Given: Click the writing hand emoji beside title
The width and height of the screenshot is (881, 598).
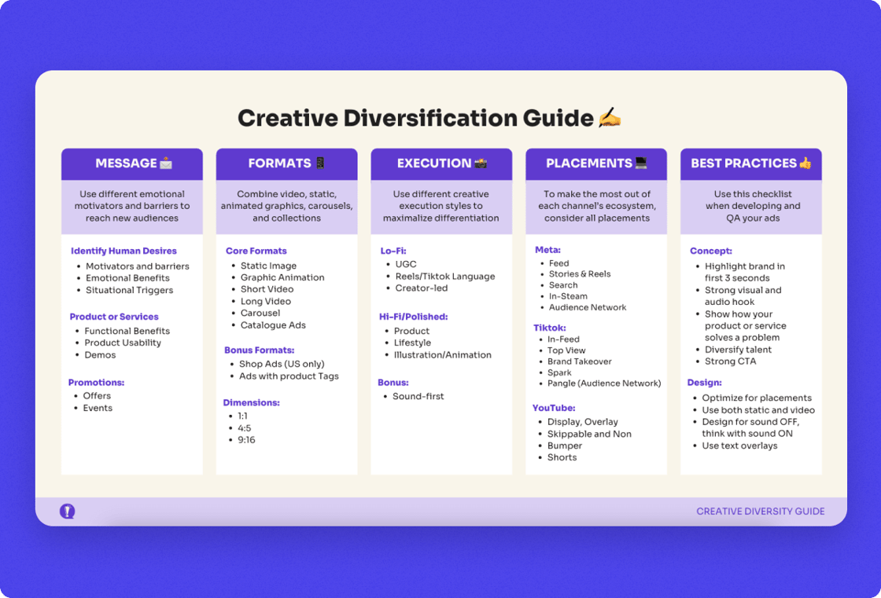Looking at the screenshot, I should click(x=610, y=118).
